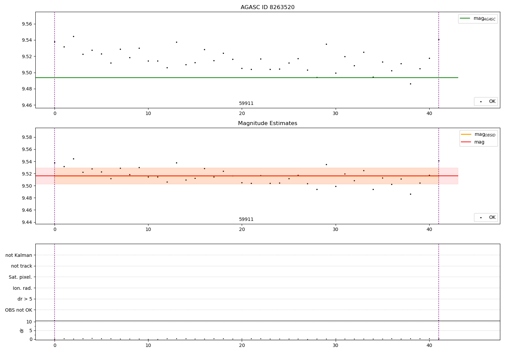
Task: Click the lowest data point in the top plot
Action: coord(410,84)
